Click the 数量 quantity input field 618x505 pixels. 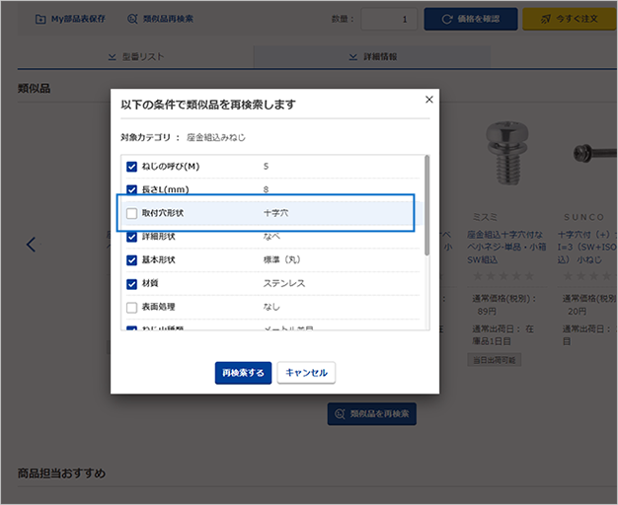[x=389, y=19]
